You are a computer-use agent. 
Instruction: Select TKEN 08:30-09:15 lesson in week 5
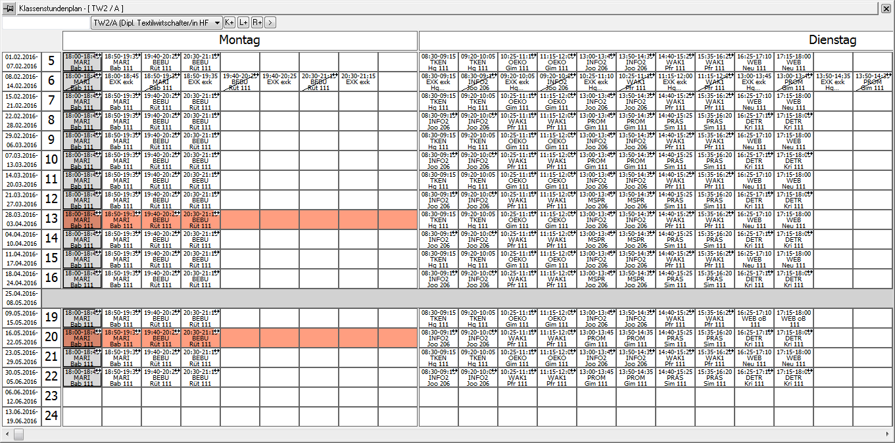pos(439,62)
